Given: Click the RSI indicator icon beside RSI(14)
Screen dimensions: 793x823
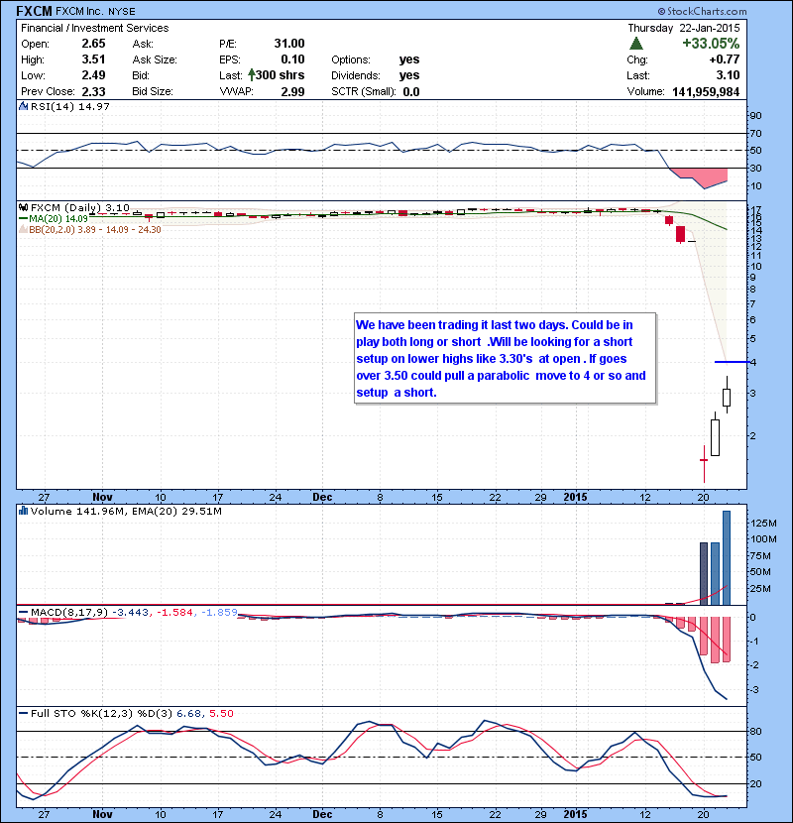Looking at the screenshot, I should 23,106.
